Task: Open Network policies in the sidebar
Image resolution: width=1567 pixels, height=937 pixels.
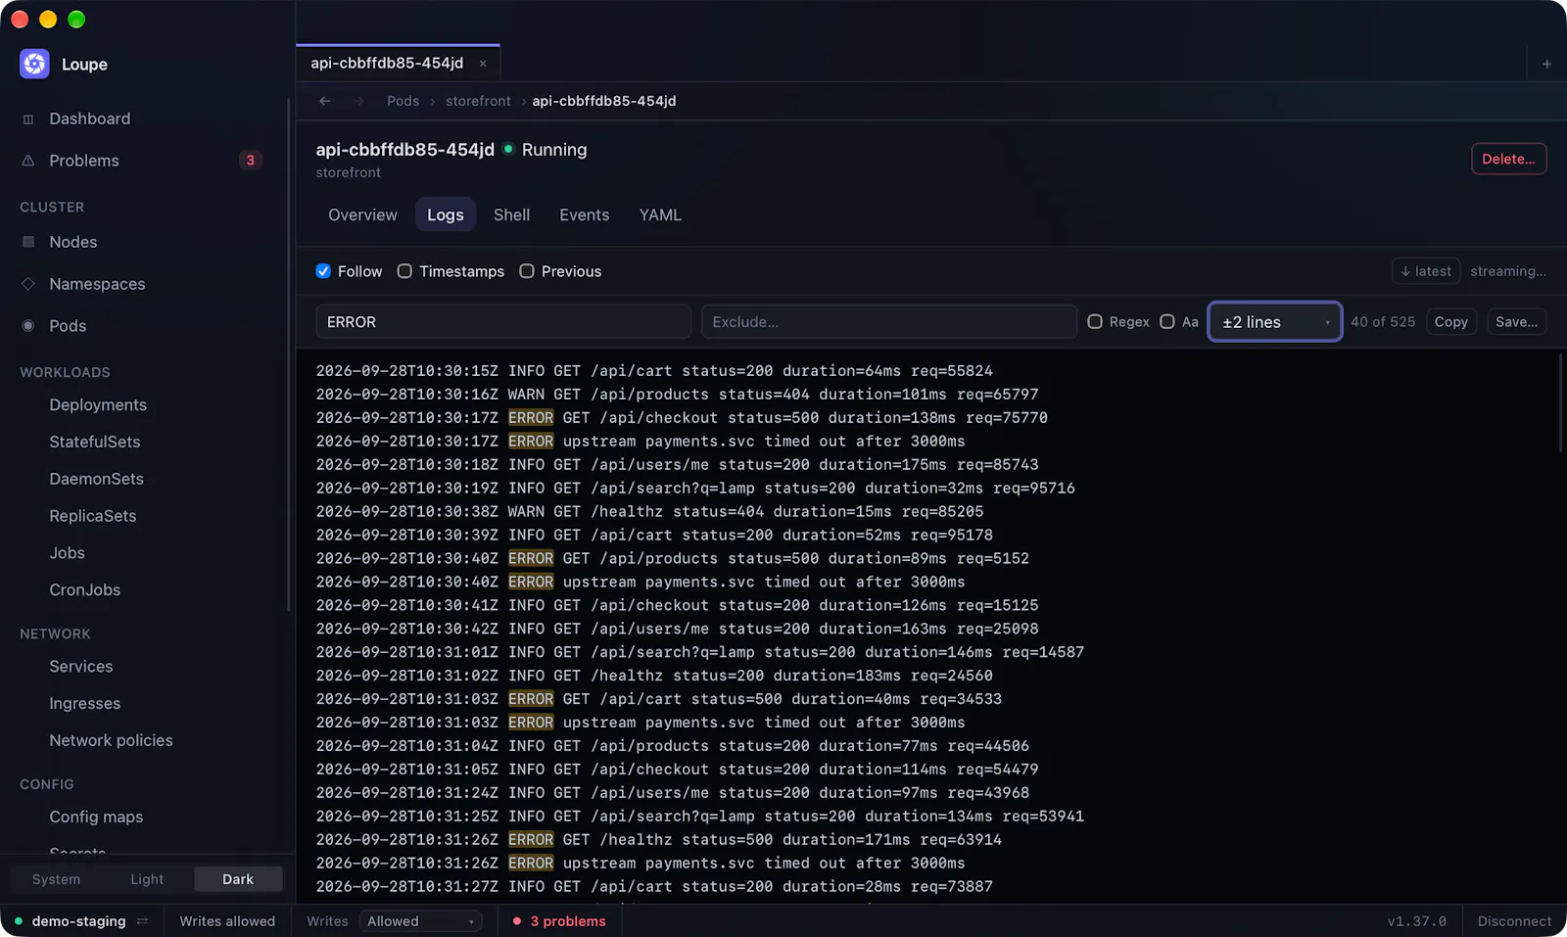Action: pyautogui.click(x=111, y=740)
